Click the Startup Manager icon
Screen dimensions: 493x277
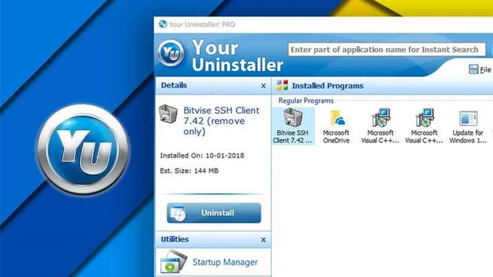coord(173,261)
